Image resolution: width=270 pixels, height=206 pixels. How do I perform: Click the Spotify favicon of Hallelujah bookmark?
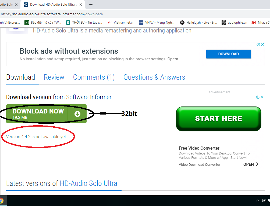coord(182,23)
